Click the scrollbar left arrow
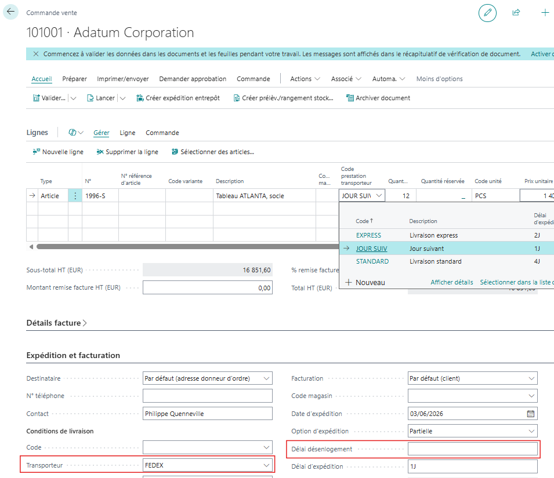The height and width of the screenshot is (478, 554). pos(31,247)
